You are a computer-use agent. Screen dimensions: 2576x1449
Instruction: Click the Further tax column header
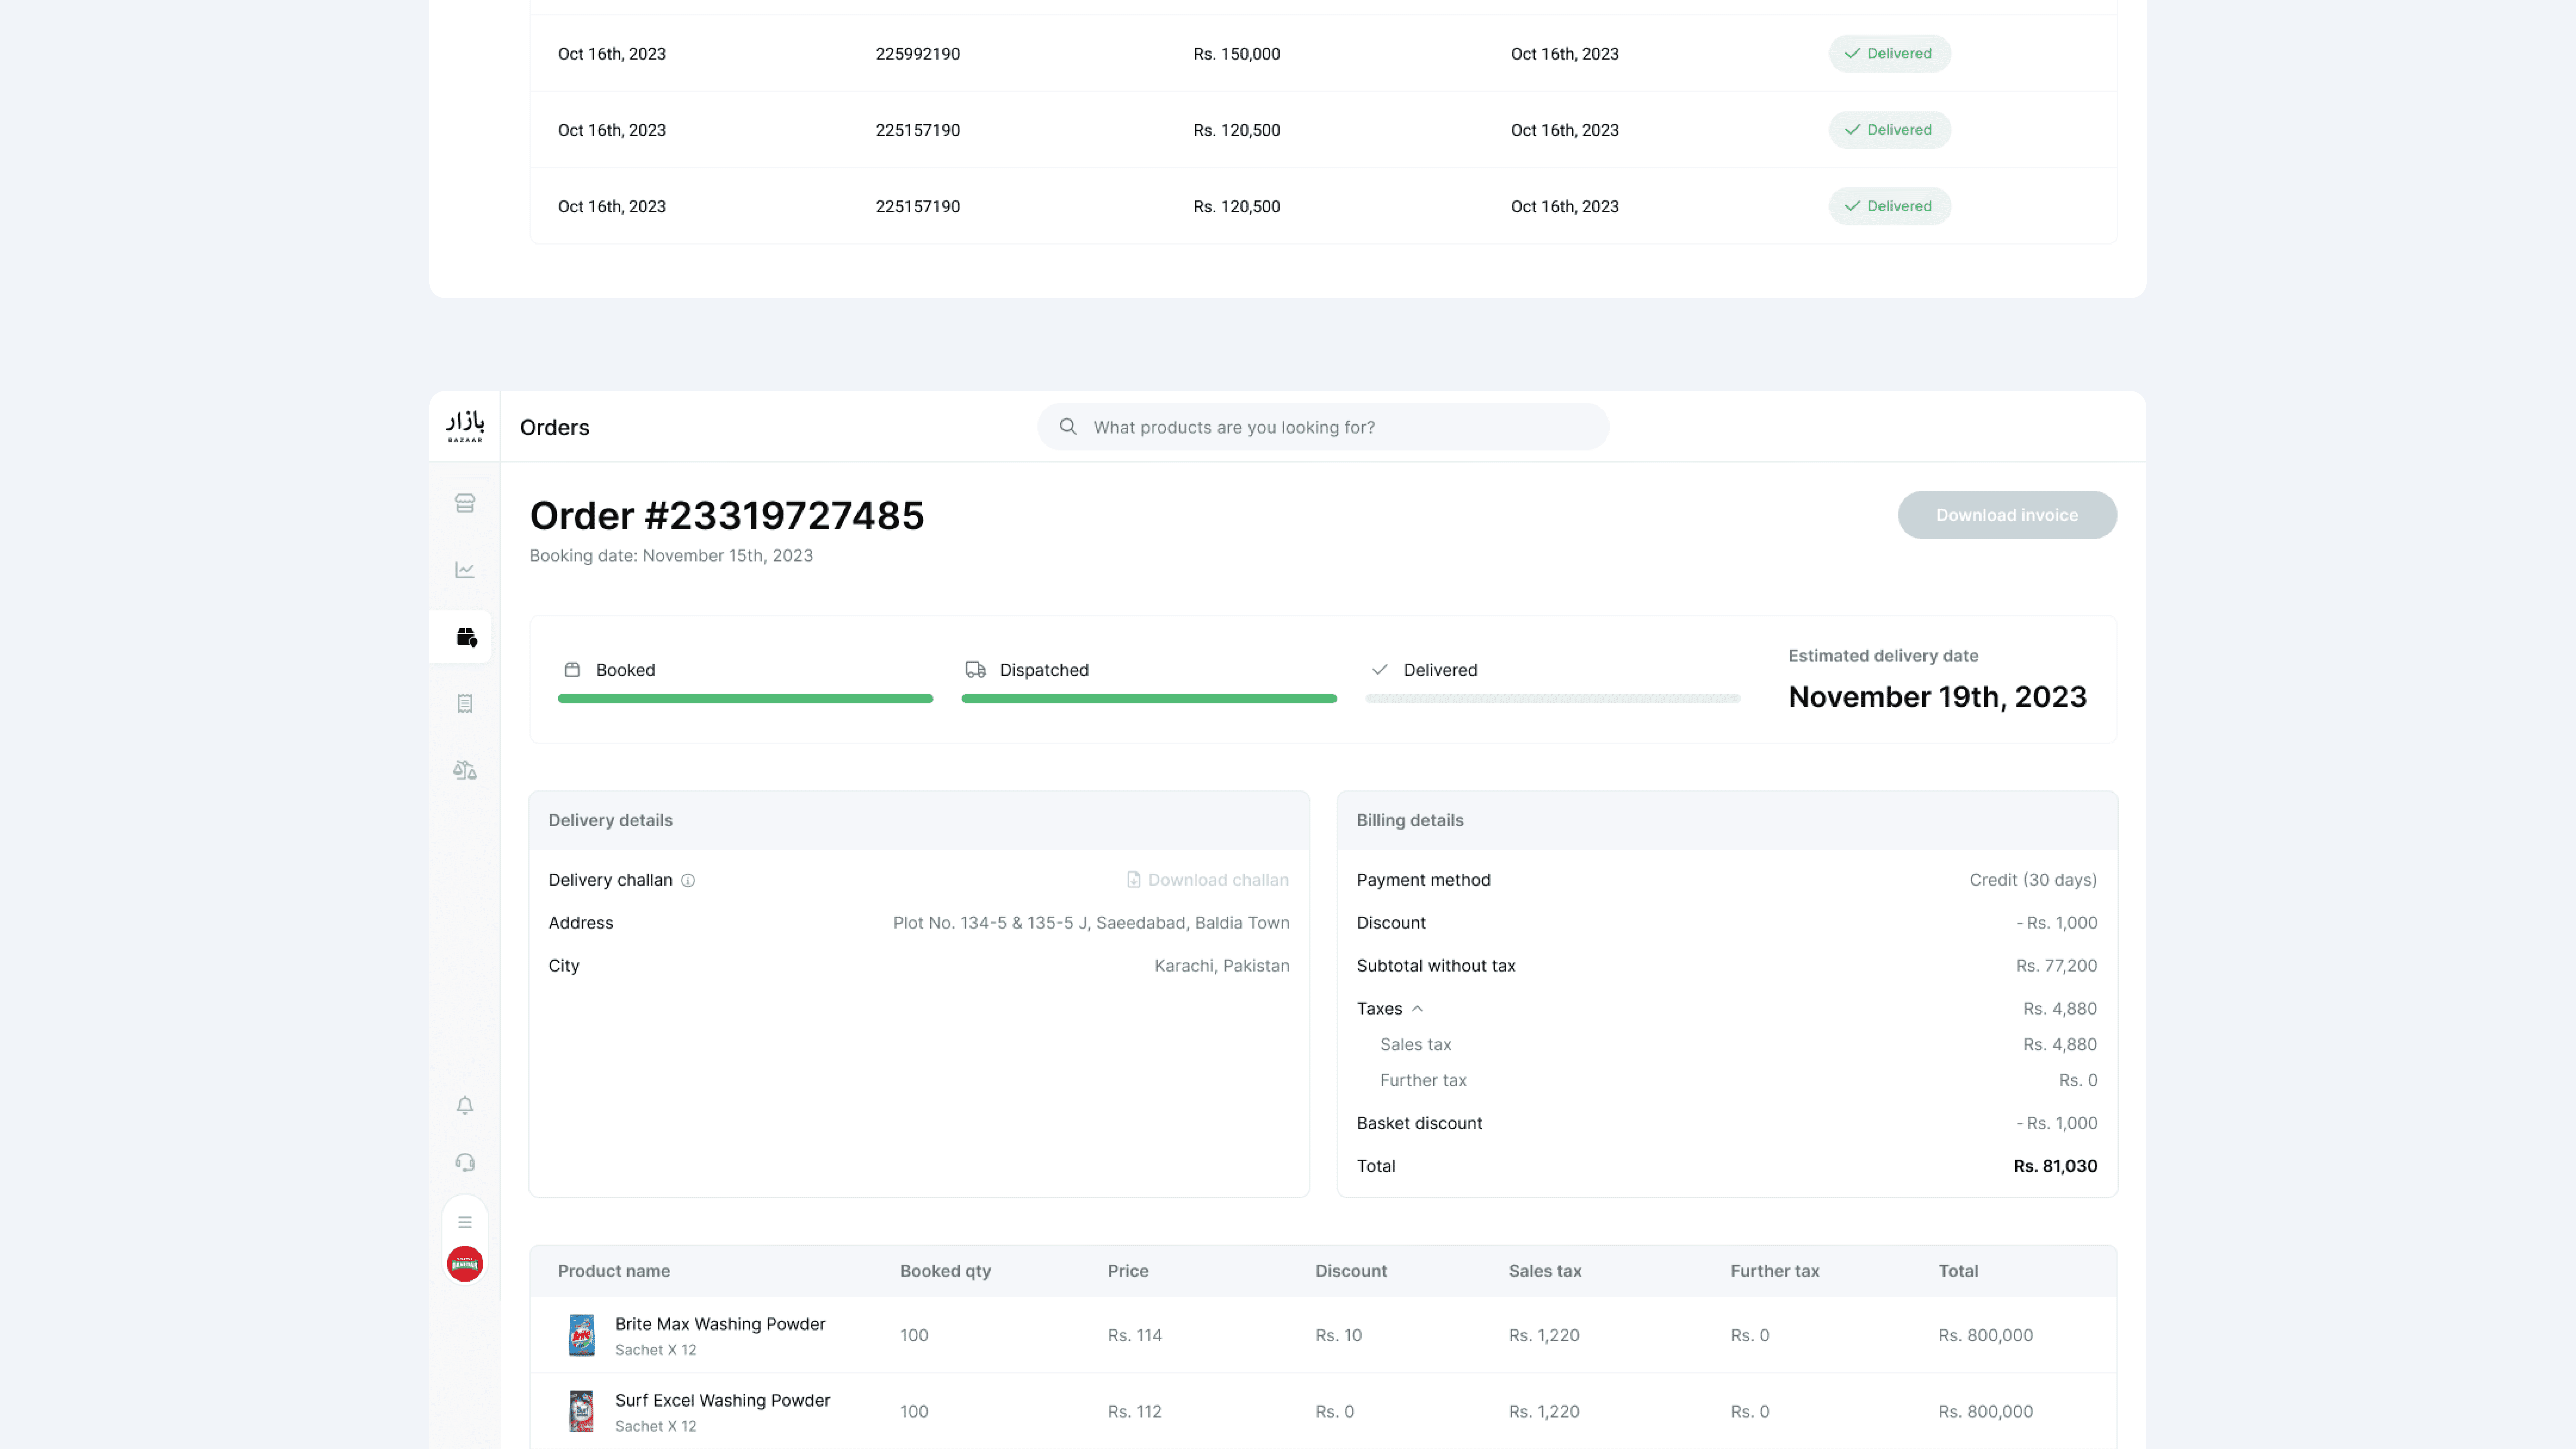pos(1775,1271)
